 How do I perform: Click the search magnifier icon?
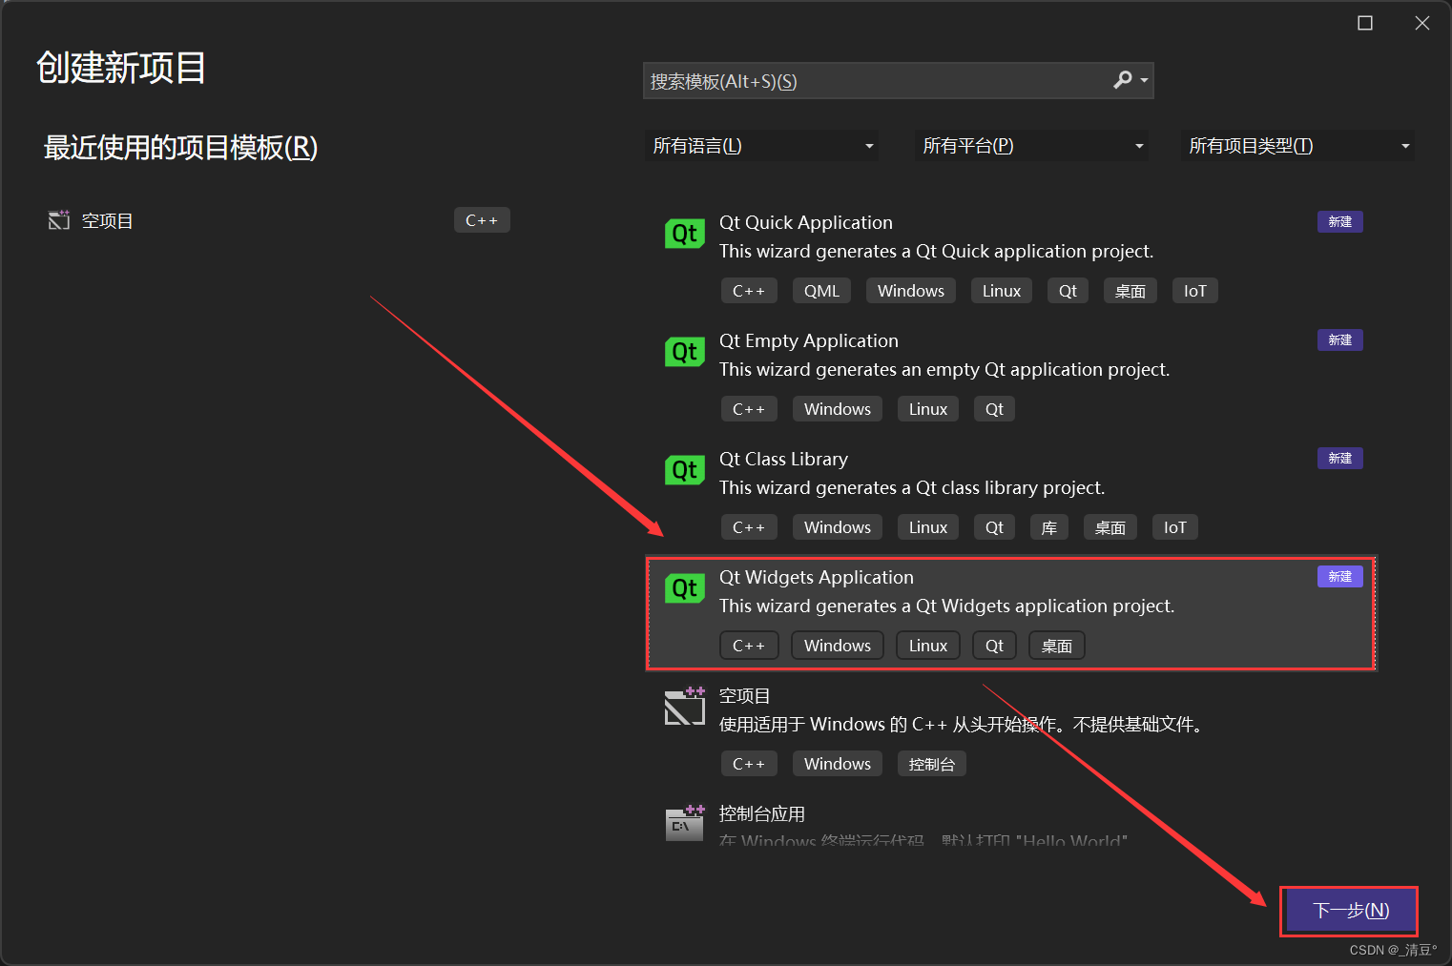[x=1123, y=80]
